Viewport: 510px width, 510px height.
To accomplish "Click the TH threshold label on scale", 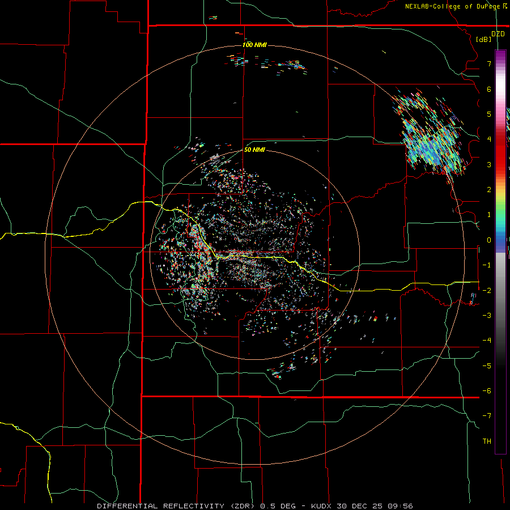I will [487, 441].
